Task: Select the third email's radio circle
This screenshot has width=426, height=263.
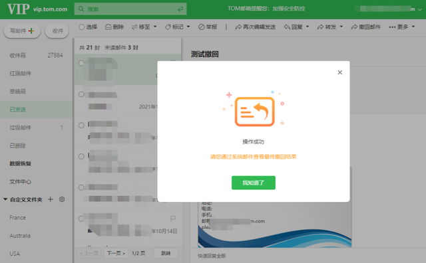Action: pos(81,126)
